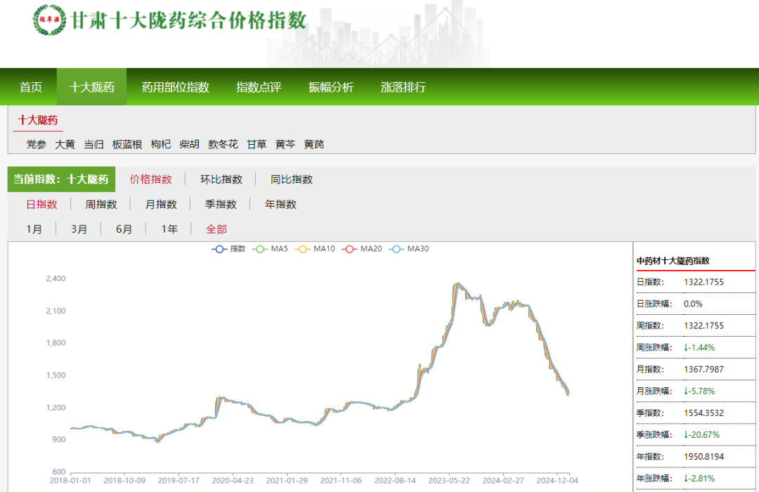The width and height of the screenshot is (759, 492).
Task: Set the range to 1月
Action: [x=34, y=229]
